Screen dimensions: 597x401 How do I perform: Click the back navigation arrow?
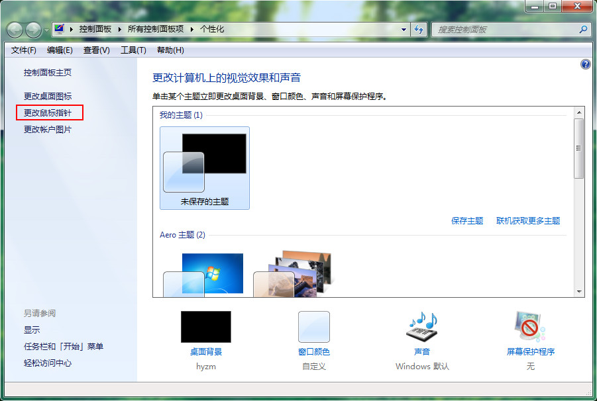click(x=15, y=30)
